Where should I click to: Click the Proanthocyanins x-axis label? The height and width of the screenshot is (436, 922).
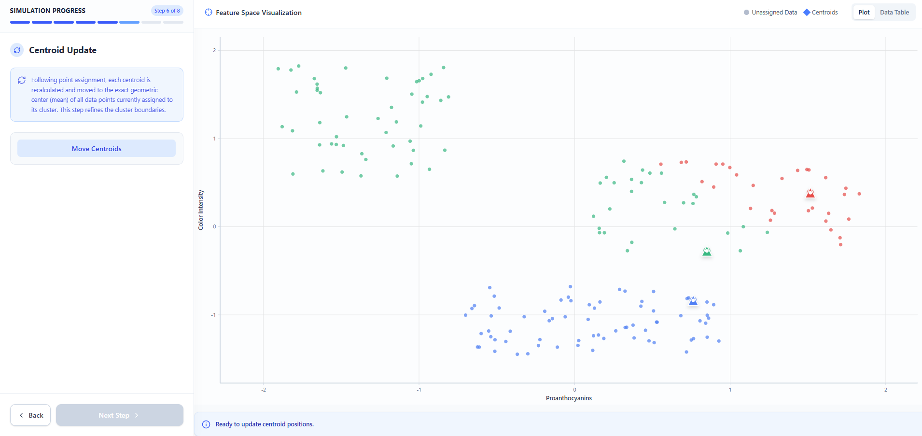tap(569, 398)
